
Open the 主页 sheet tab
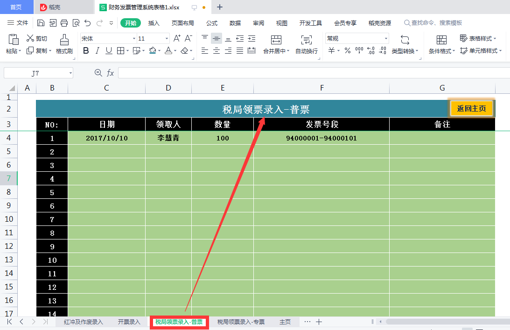point(285,322)
